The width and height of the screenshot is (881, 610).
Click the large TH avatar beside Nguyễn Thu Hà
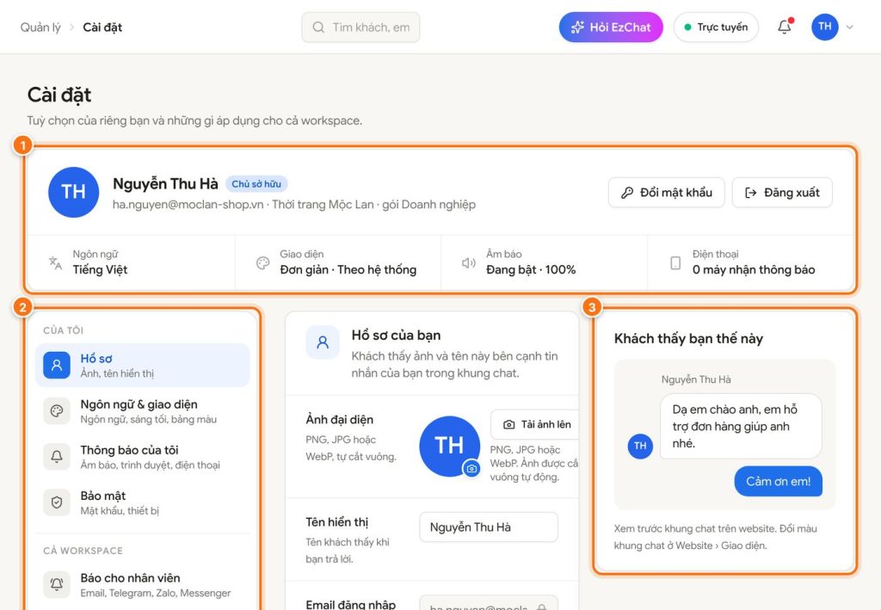pos(74,192)
